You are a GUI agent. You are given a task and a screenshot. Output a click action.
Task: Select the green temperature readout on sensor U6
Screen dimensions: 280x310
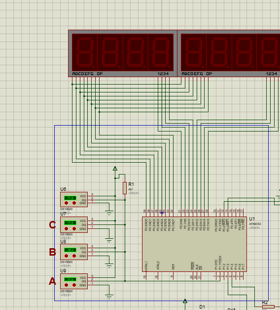[70, 198]
